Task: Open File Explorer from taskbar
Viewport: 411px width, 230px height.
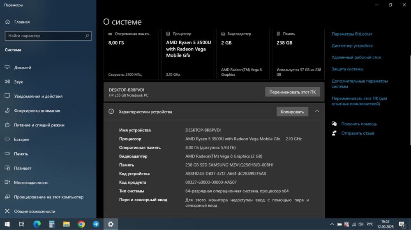Action: pos(66,224)
